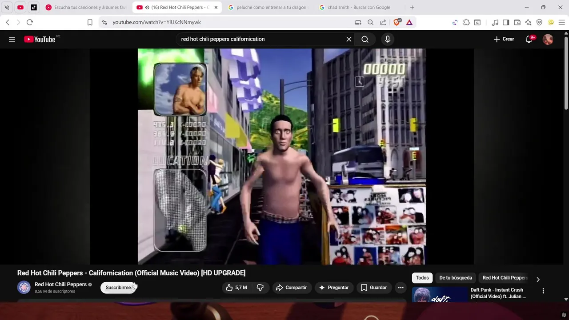Screen dimensions: 569x320
Task: Open the account avatar menu
Action: point(548,39)
